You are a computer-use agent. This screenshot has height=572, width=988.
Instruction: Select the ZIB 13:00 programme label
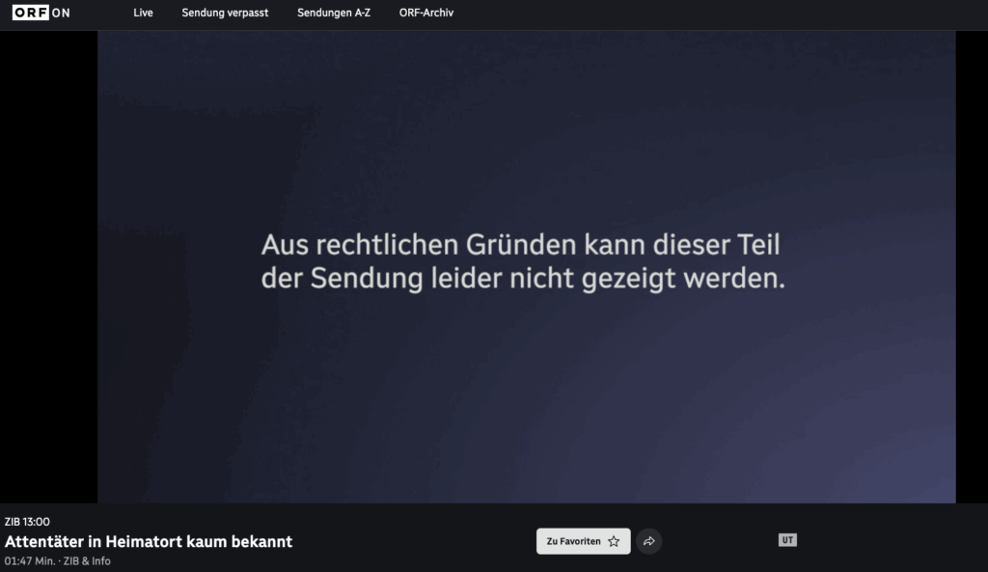[27, 522]
